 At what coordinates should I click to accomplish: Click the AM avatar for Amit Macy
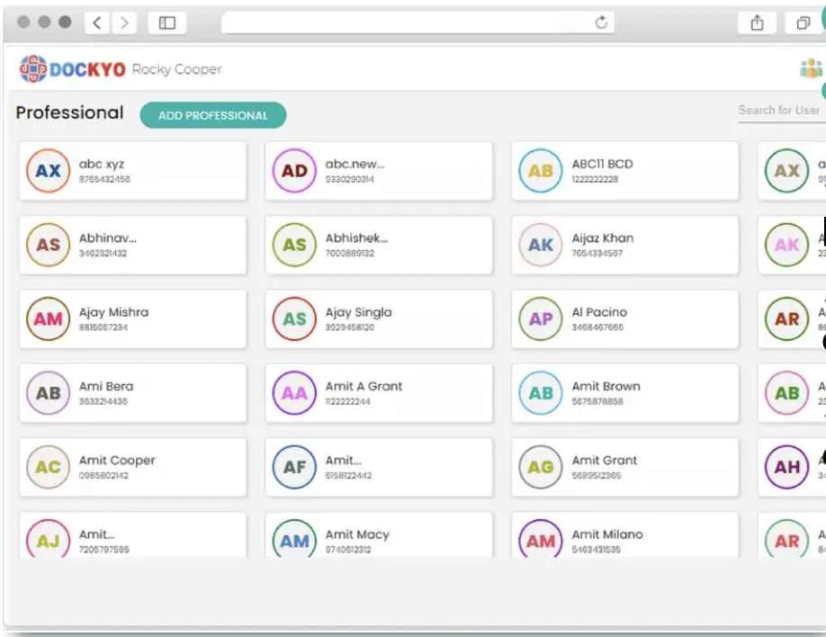tap(294, 541)
